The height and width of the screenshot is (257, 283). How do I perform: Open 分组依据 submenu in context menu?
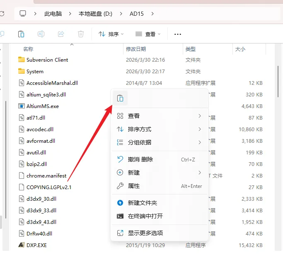pos(160,142)
